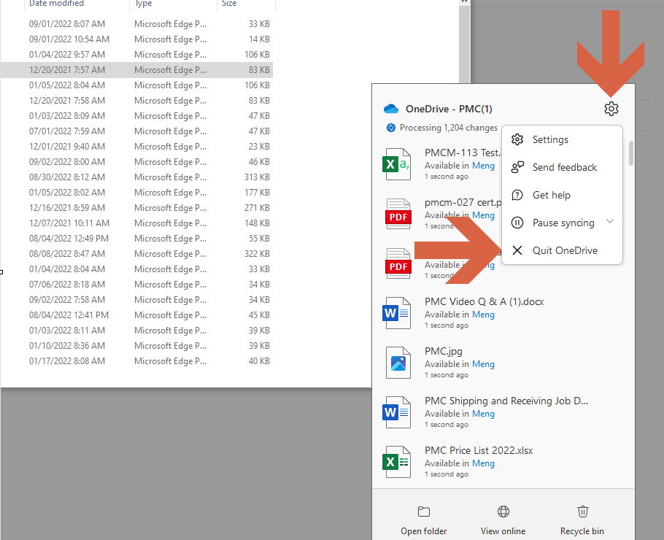This screenshot has width=664, height=540.
Task: Open the OneDrive gear settings icon
Action: click(611, 109)
